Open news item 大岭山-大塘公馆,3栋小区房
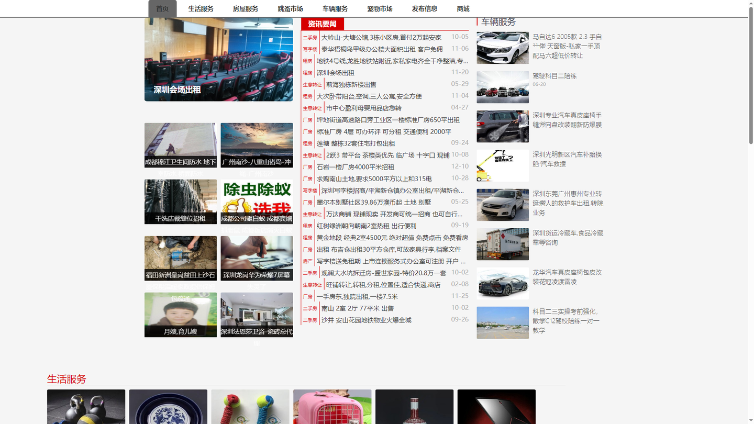The image size is (754, 424). 381,37
